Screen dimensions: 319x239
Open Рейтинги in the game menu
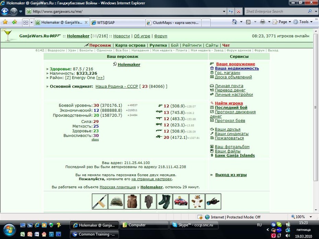click(x=192, y=45)
